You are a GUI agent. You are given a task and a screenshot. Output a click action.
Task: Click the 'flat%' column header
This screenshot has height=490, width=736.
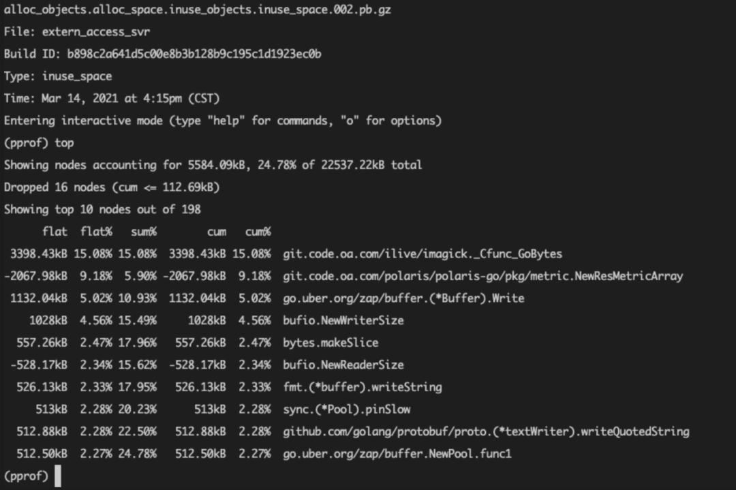pyautogui.click(x=96, y=232)
